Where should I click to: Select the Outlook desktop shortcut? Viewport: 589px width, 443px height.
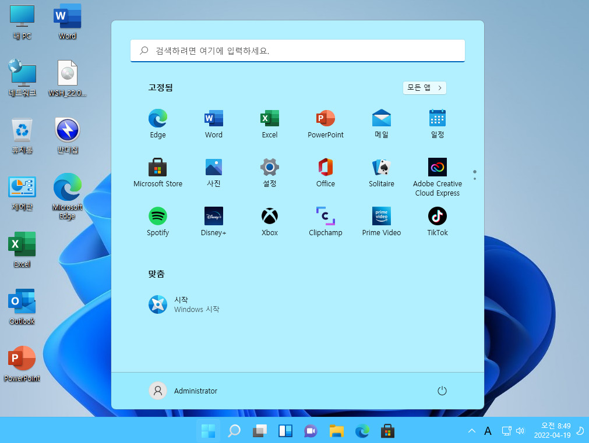[x=22, y=306]
